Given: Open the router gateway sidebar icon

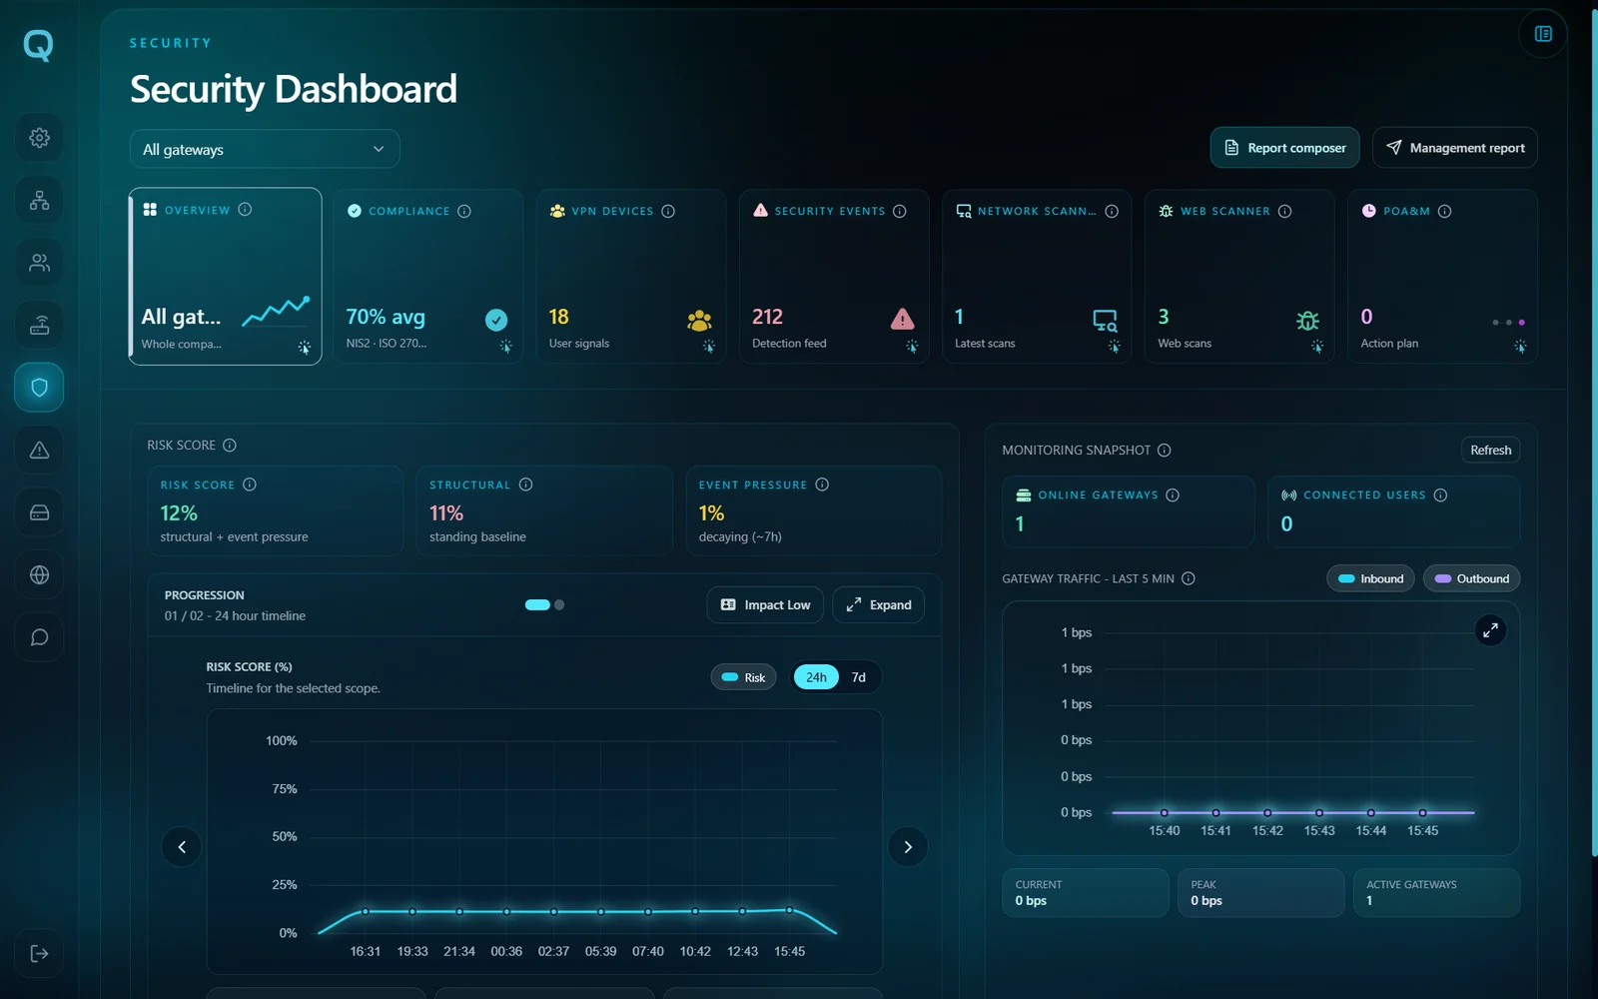Looking at the screenshot, I should (x=39, y=325).
